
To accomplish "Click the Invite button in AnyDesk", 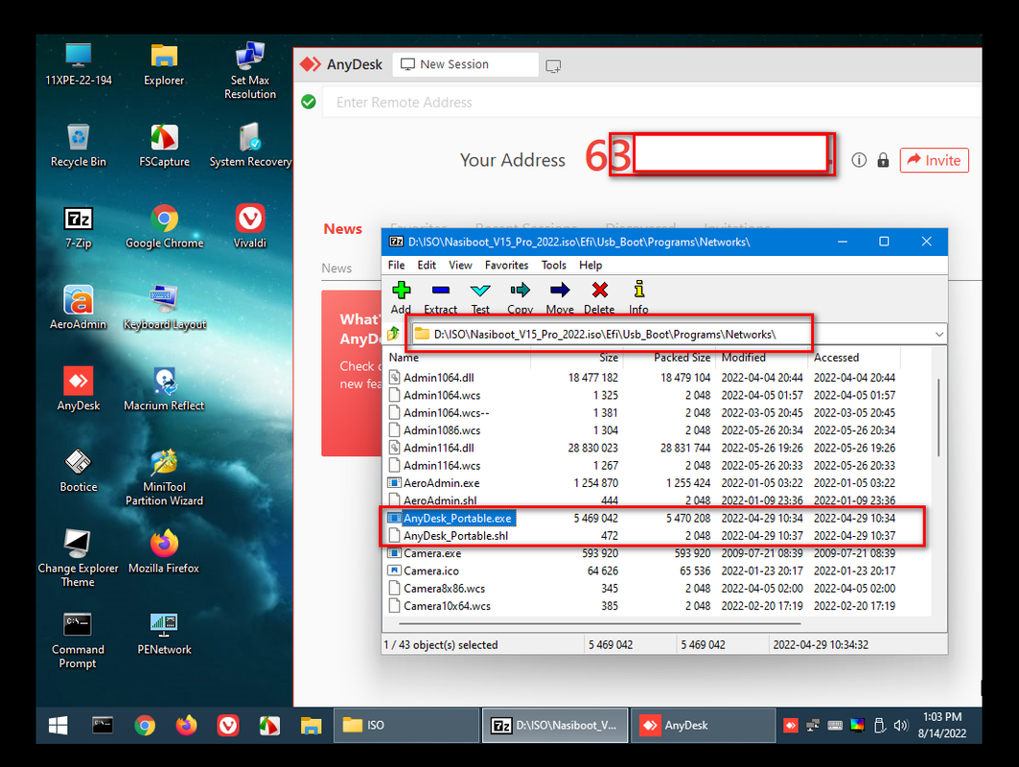I will tap(934, 160).
